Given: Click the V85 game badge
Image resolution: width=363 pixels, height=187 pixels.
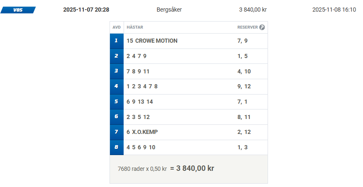Looking at the screenshot, I should click(18, 10).
